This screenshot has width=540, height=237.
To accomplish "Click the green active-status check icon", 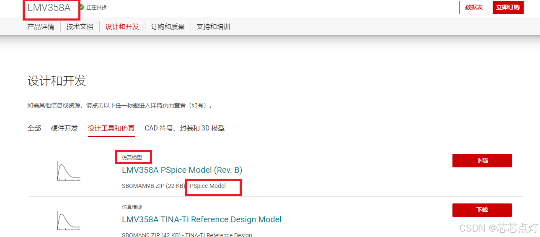I will [81, 7].
